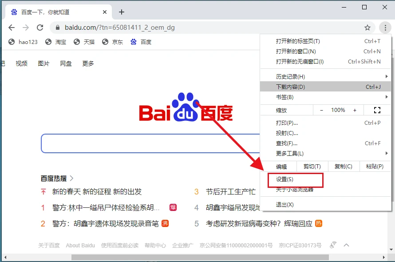
Task: Open the About Baidu footer link
Action: (80, 246)
